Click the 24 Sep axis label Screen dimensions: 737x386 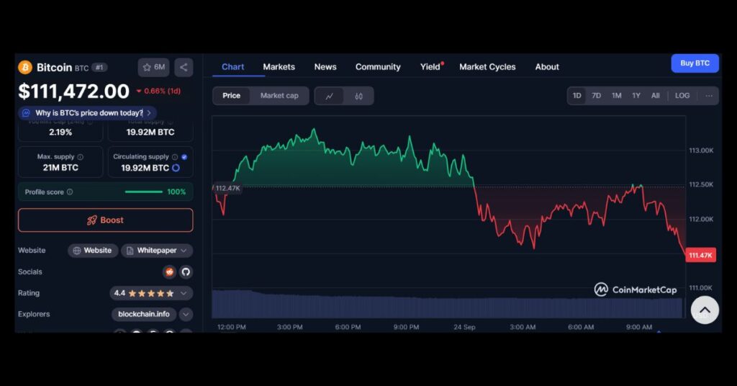(x=464, y=327)
